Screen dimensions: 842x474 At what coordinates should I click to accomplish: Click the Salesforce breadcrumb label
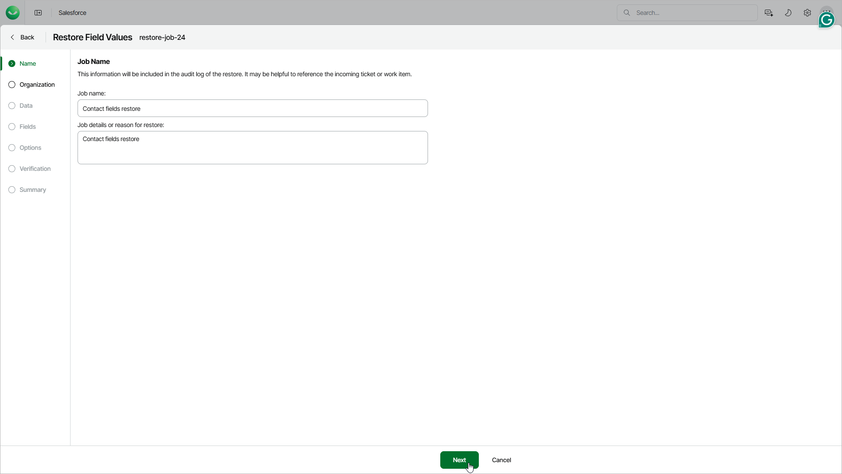point(72,13)
